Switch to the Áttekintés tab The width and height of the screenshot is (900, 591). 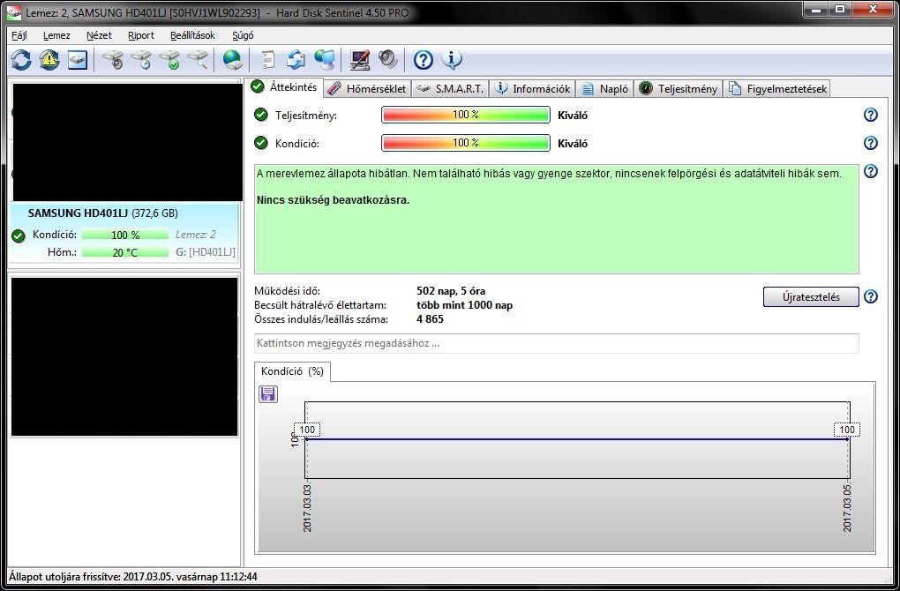[285, 87]
